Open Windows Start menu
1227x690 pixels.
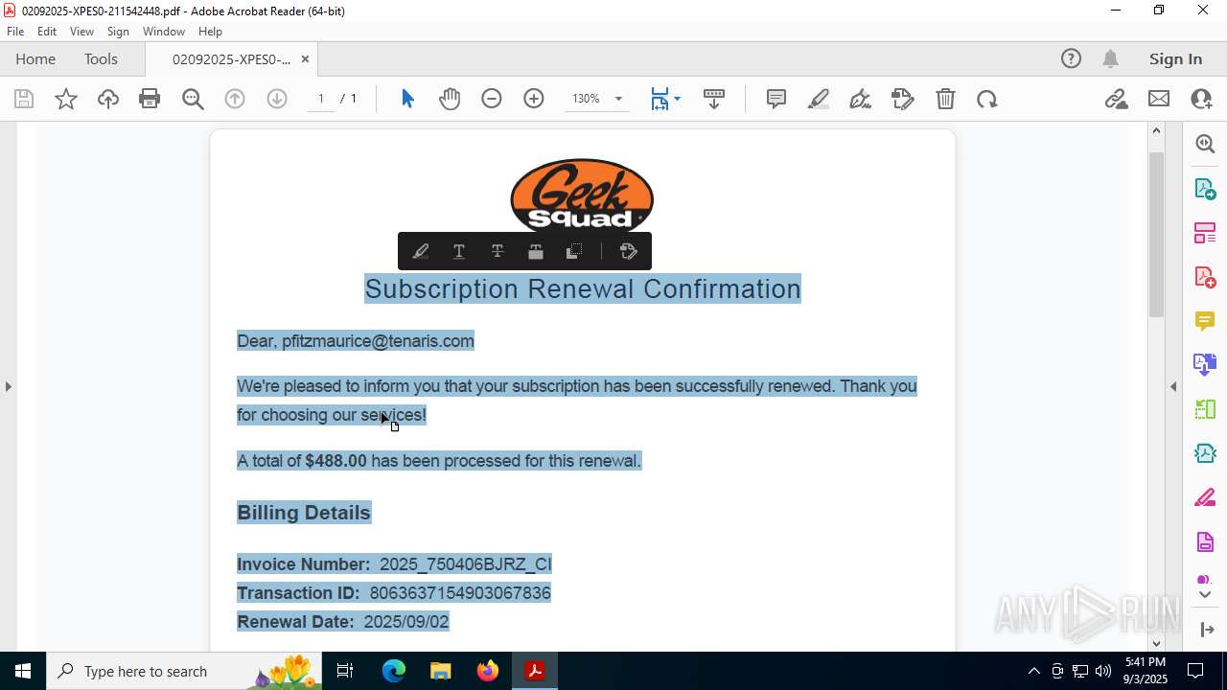pos(23,671)
